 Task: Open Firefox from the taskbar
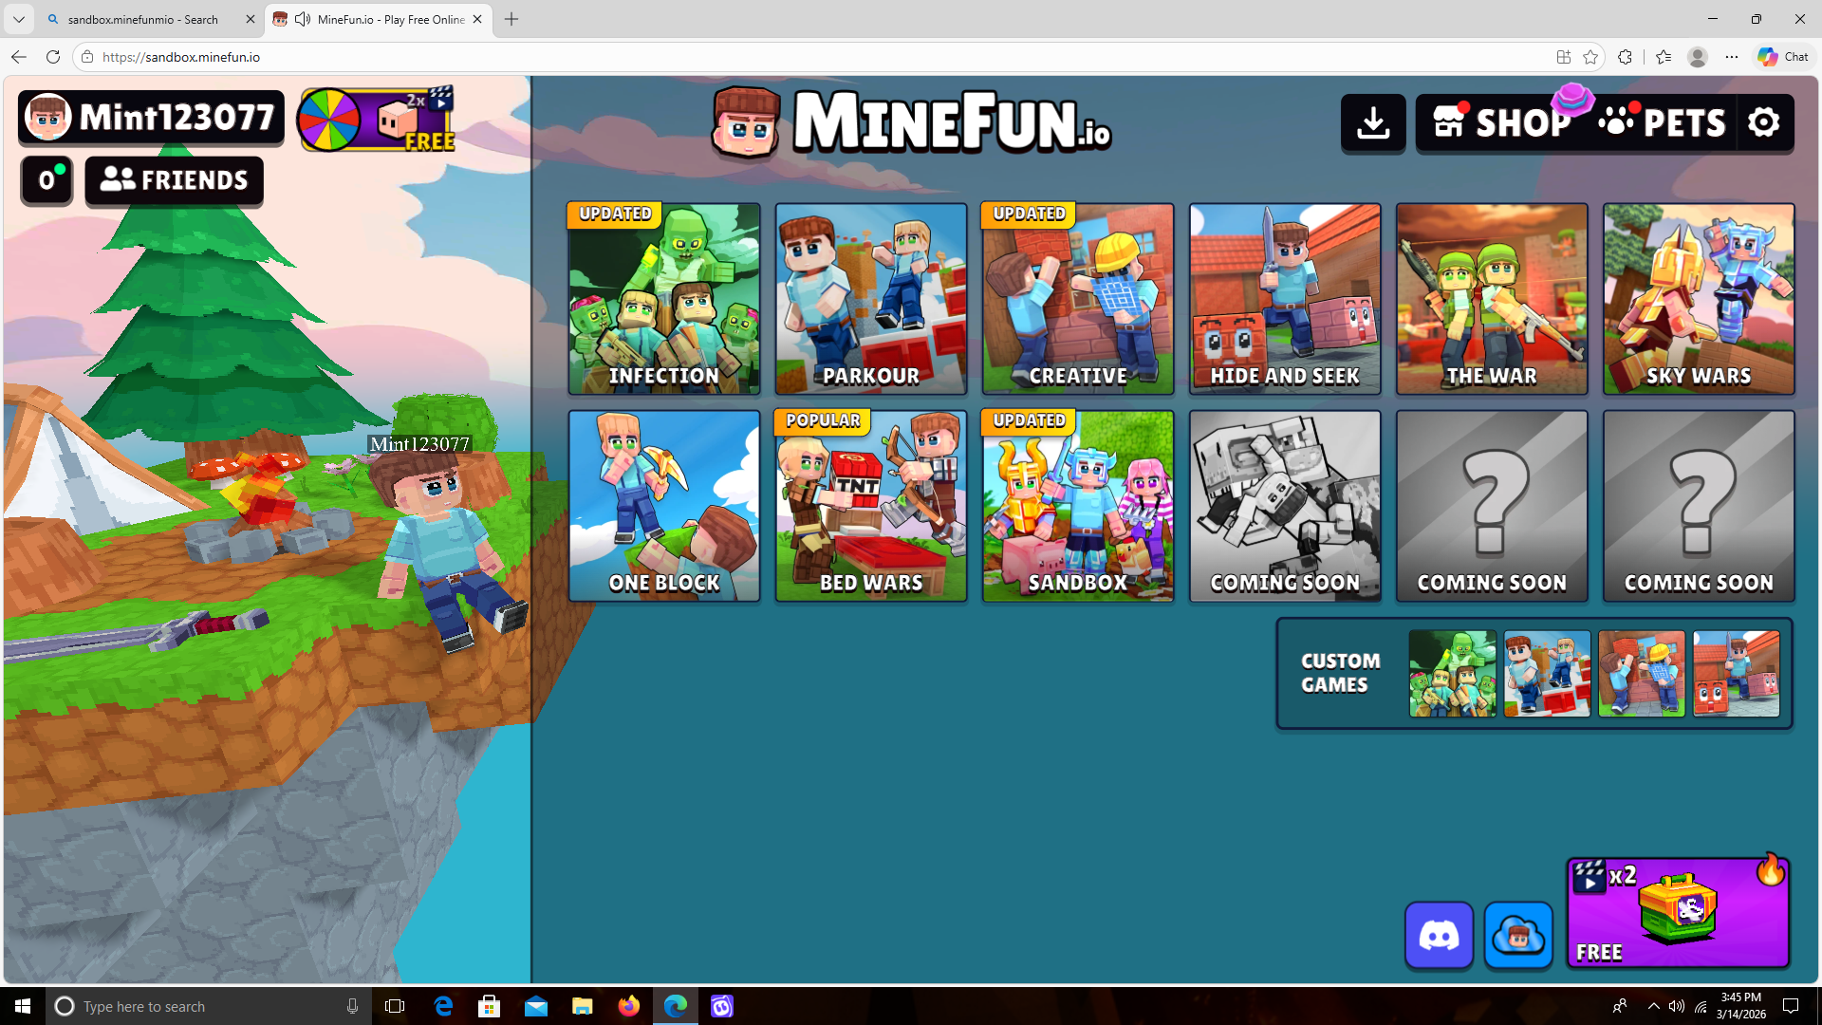coord(628,1006)
